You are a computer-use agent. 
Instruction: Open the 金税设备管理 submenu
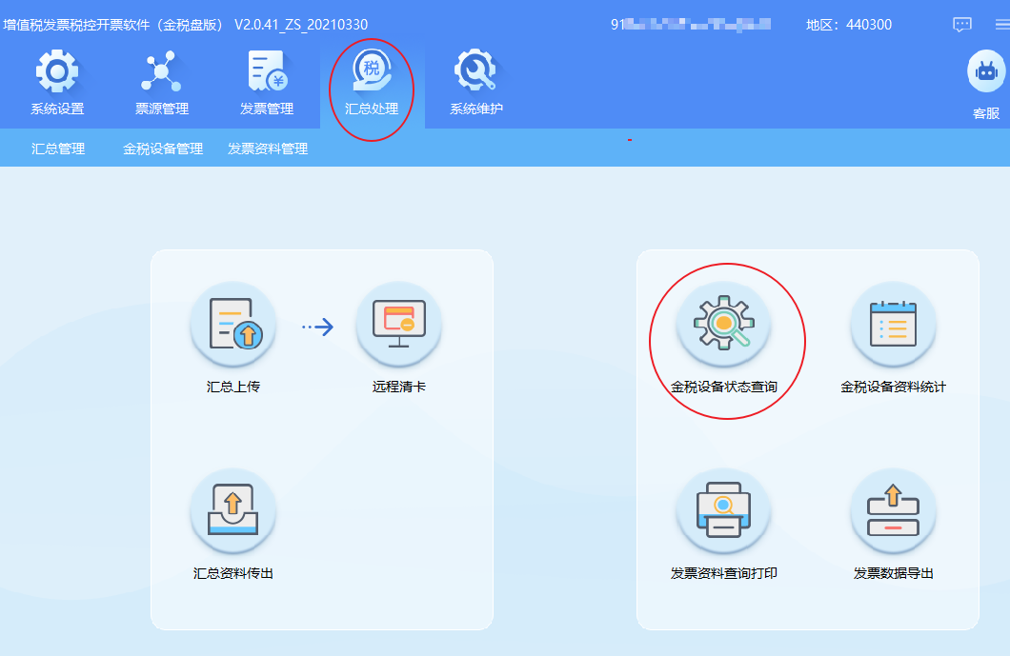tap(163, 149)
